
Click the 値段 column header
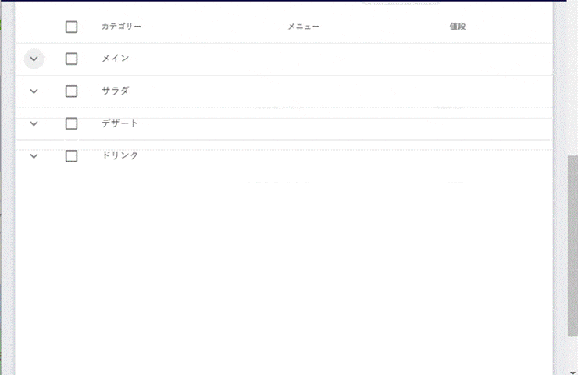(x=458, y=27)
